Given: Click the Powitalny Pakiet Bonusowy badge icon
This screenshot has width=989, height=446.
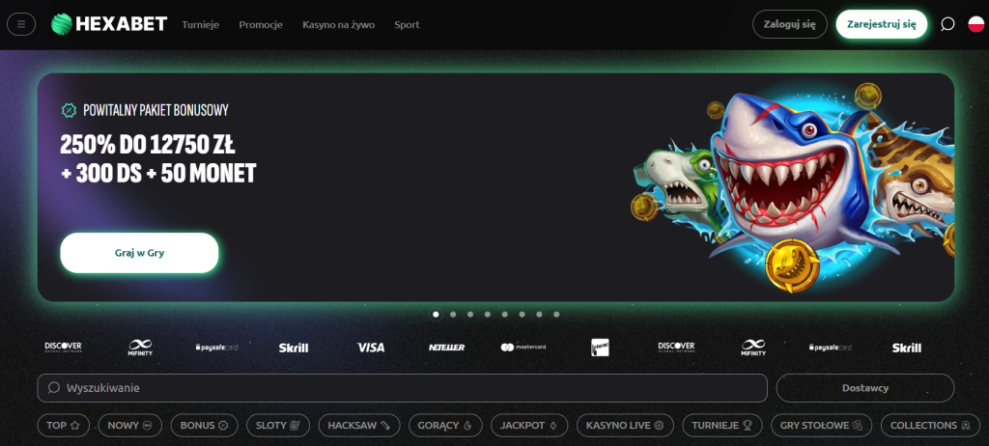Looking at the screenshot, I should pos(69,110).
